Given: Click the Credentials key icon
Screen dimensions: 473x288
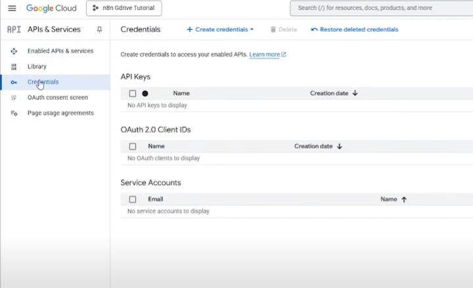Looking at the screenshot, I should click(14, 82).
